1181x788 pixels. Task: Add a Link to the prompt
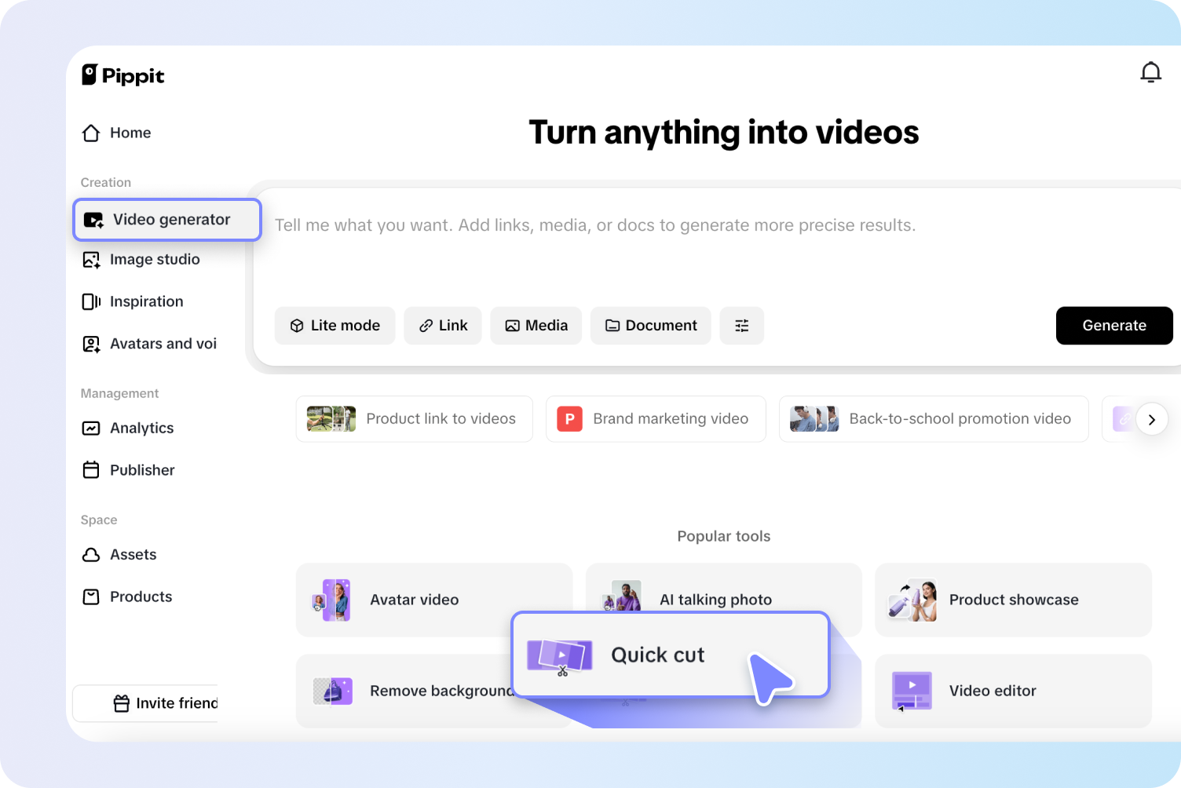(443, 326)
